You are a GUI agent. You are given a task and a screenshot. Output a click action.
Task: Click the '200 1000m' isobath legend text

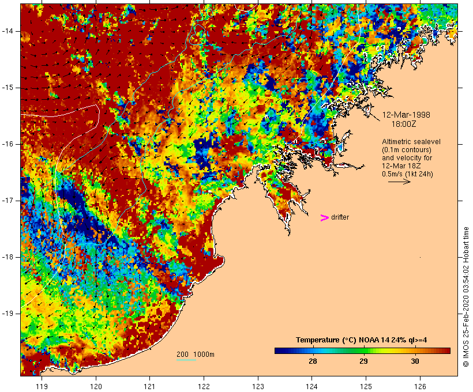pyautogui.click(x=196, y=355)
